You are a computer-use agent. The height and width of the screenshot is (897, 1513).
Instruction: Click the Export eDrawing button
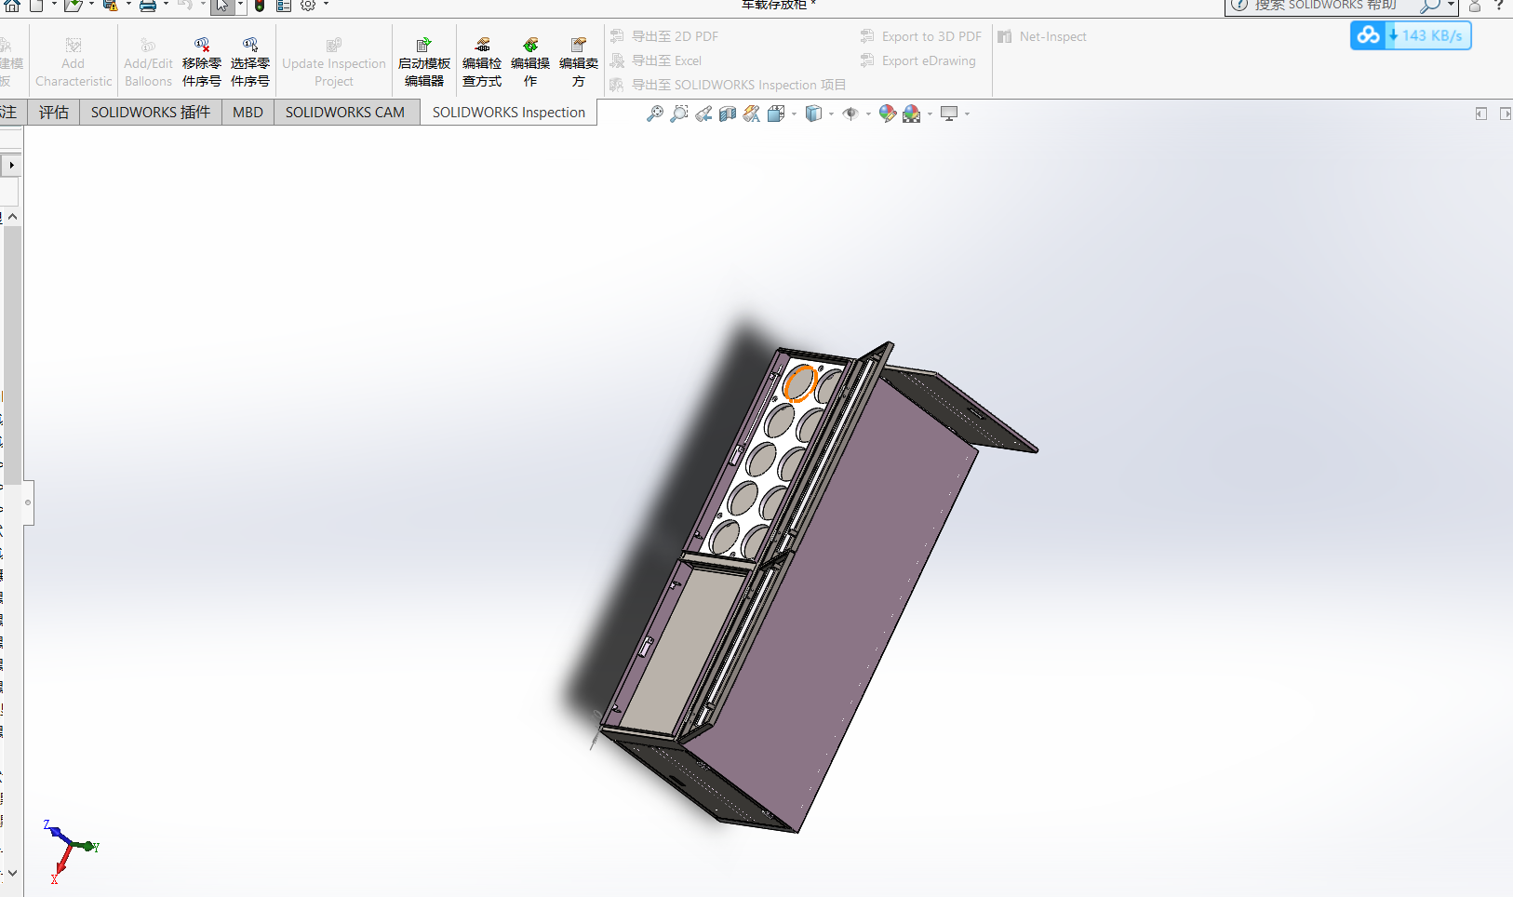tap(917, 60)
